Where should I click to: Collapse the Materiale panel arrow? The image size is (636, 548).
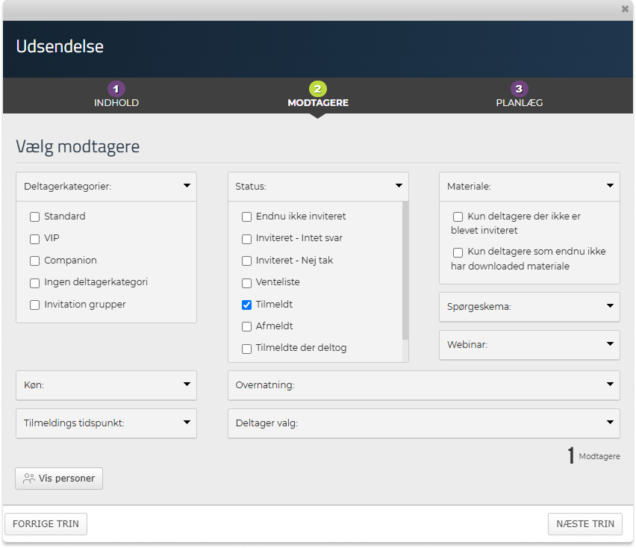tap(609, 186)
